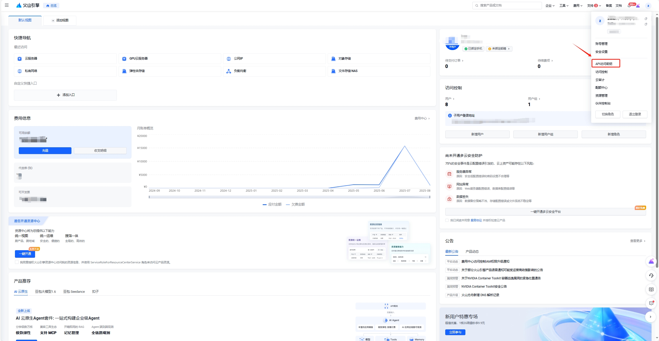Click the 退出登录 button
Image resolution: width=659 pixels, height=341 pixels.
coord(635,114)
